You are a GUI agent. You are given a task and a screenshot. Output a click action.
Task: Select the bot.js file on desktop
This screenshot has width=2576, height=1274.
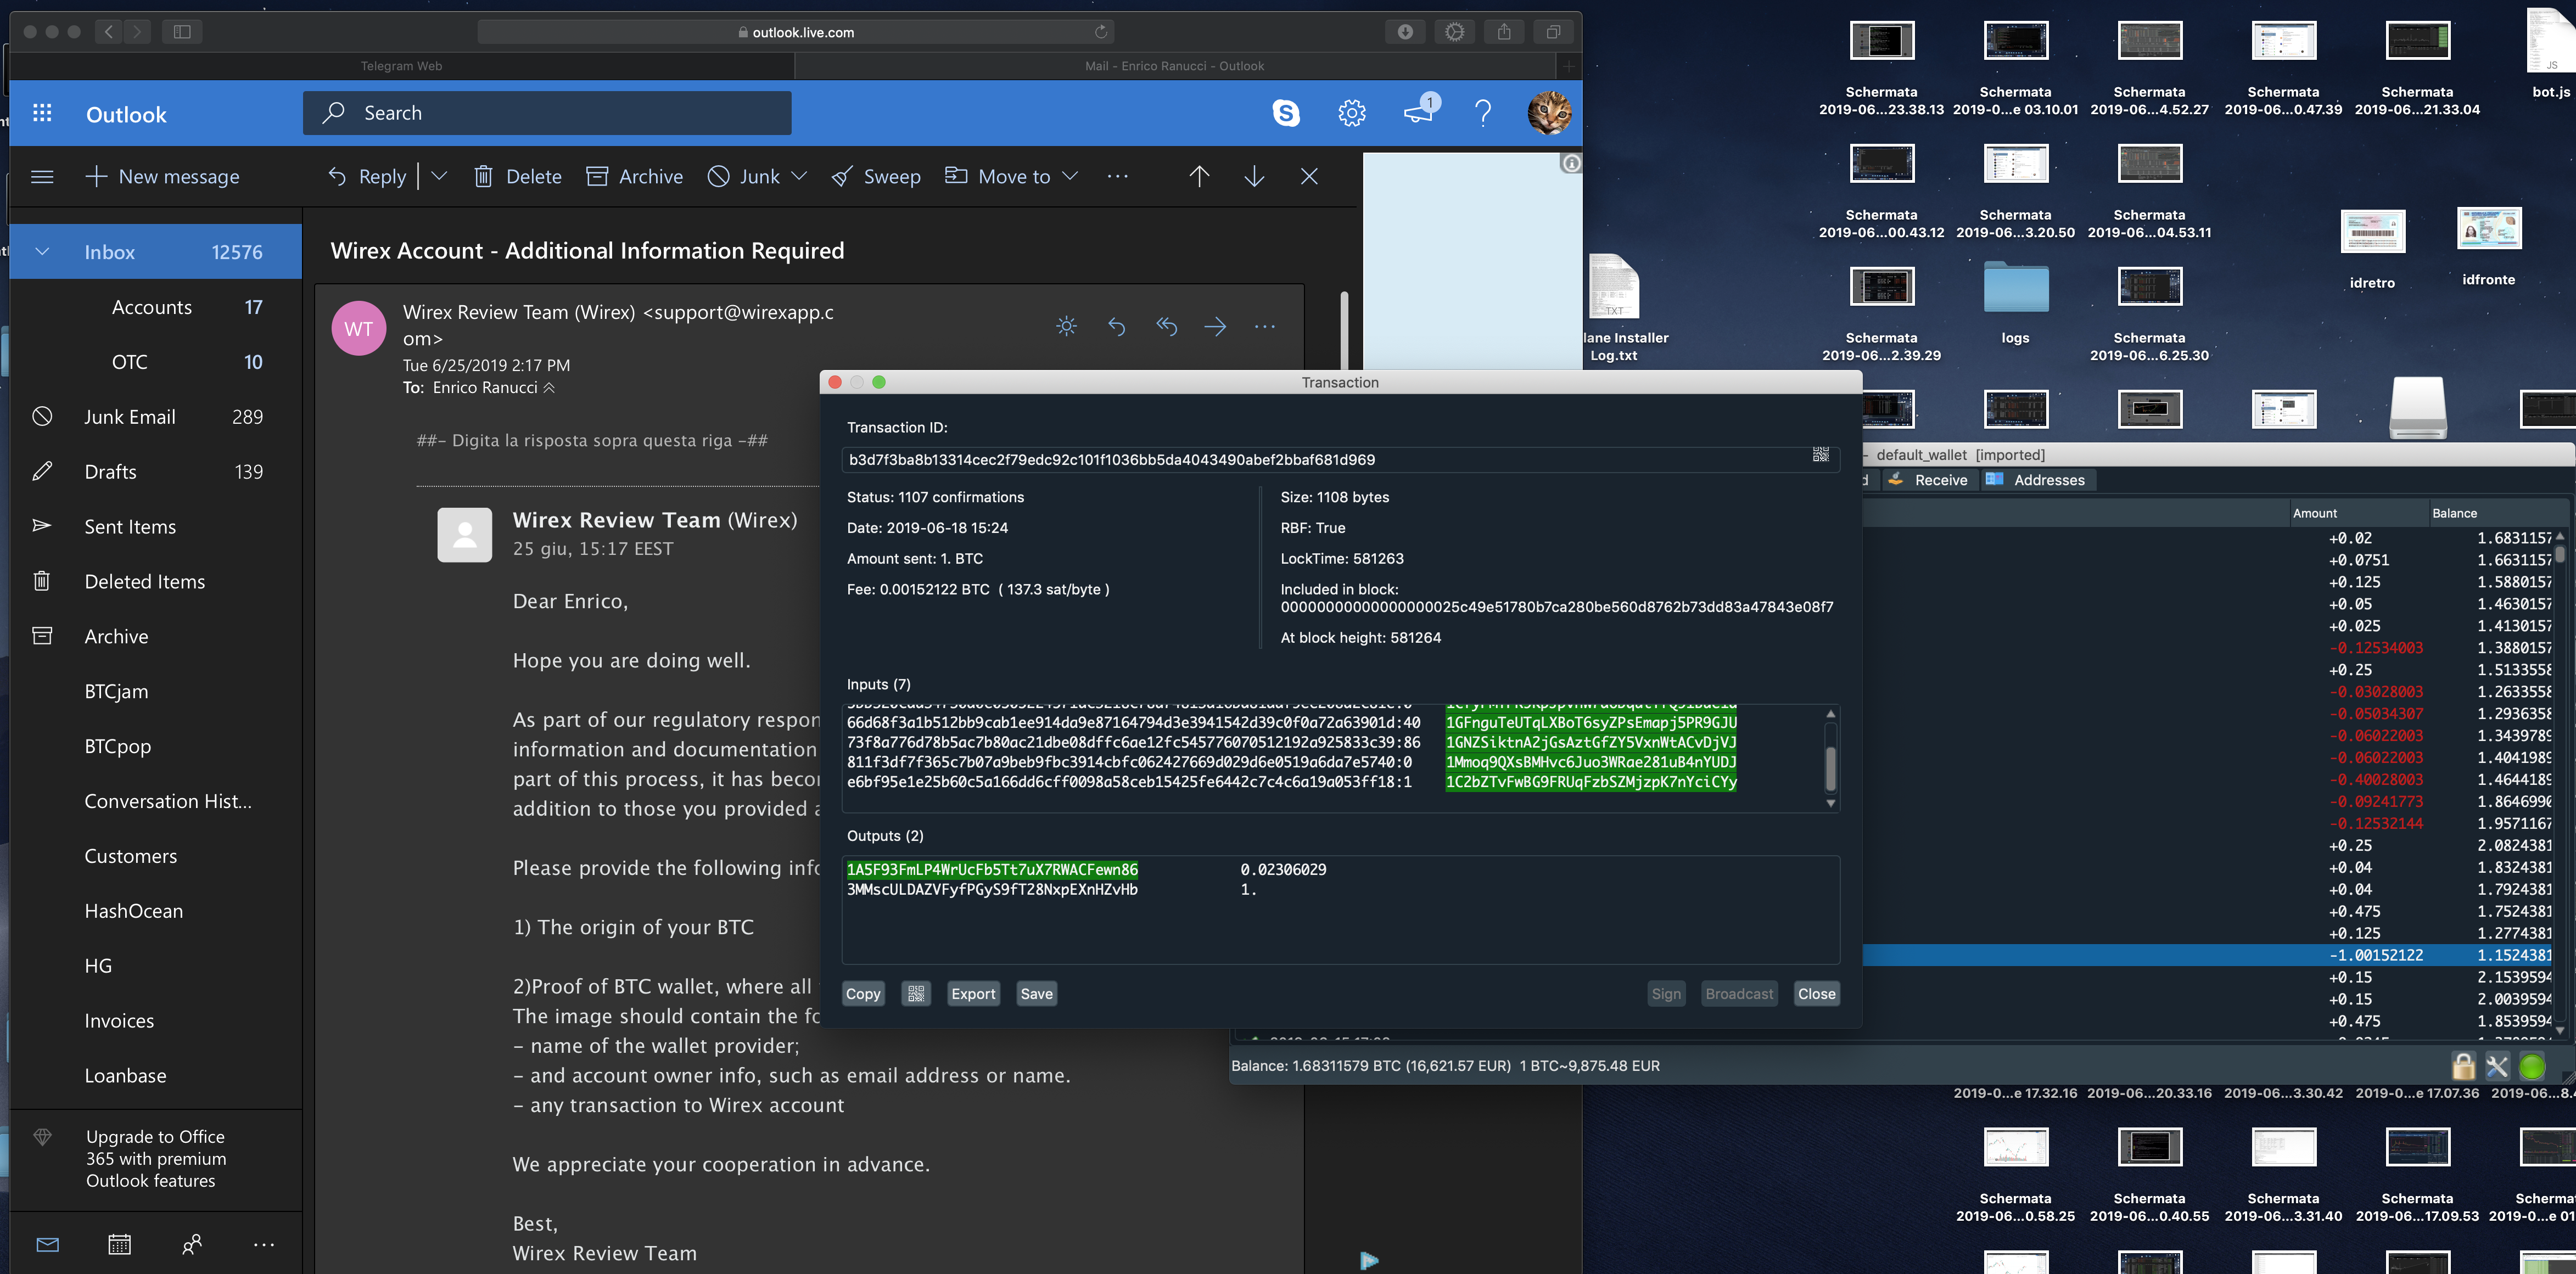(x=2550, y=54)
